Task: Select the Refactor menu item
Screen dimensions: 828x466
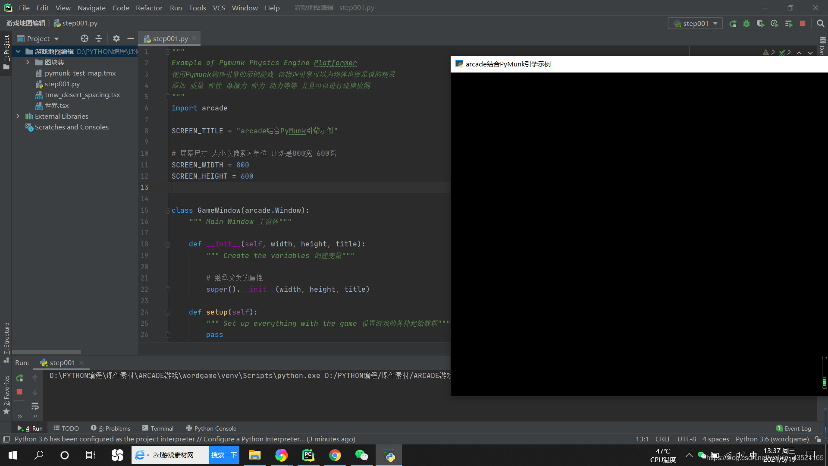Action: point(149,7)
